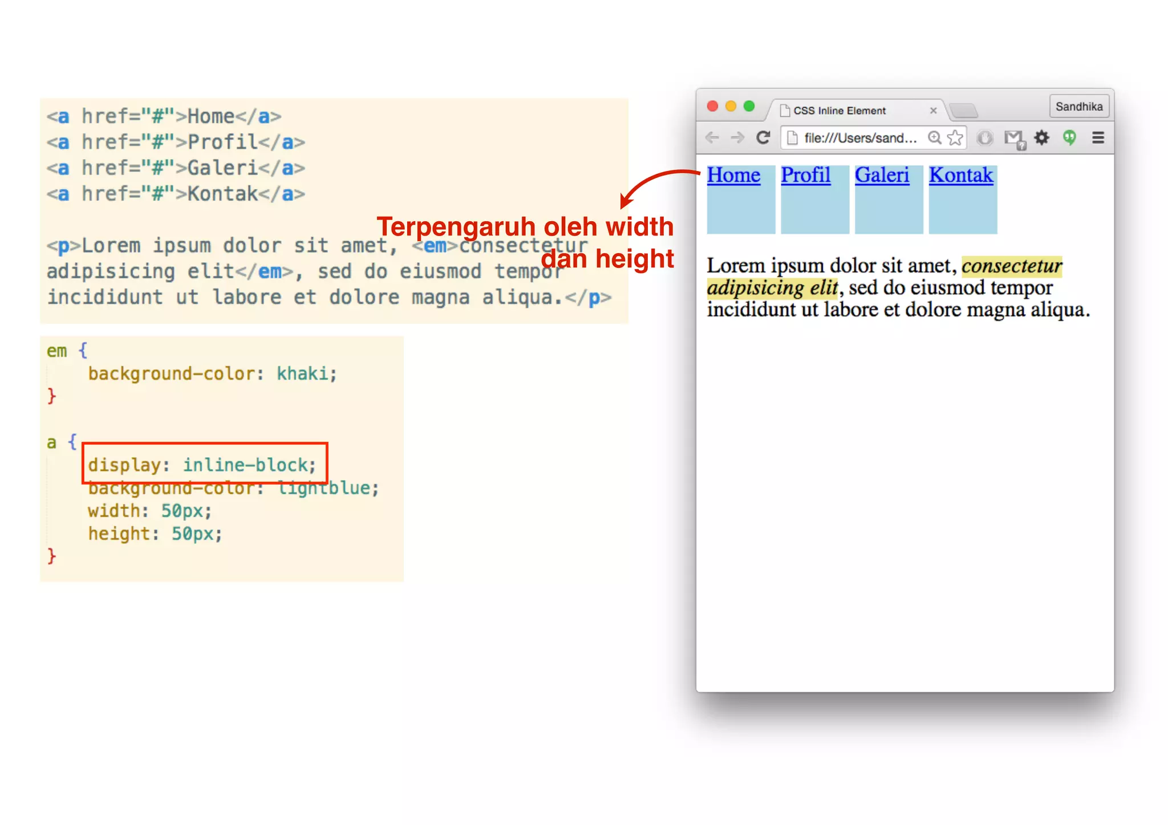Open the Sandhika profile switcher
The width and height of the screenshot is (1168, 825).
coord(1078,107)
